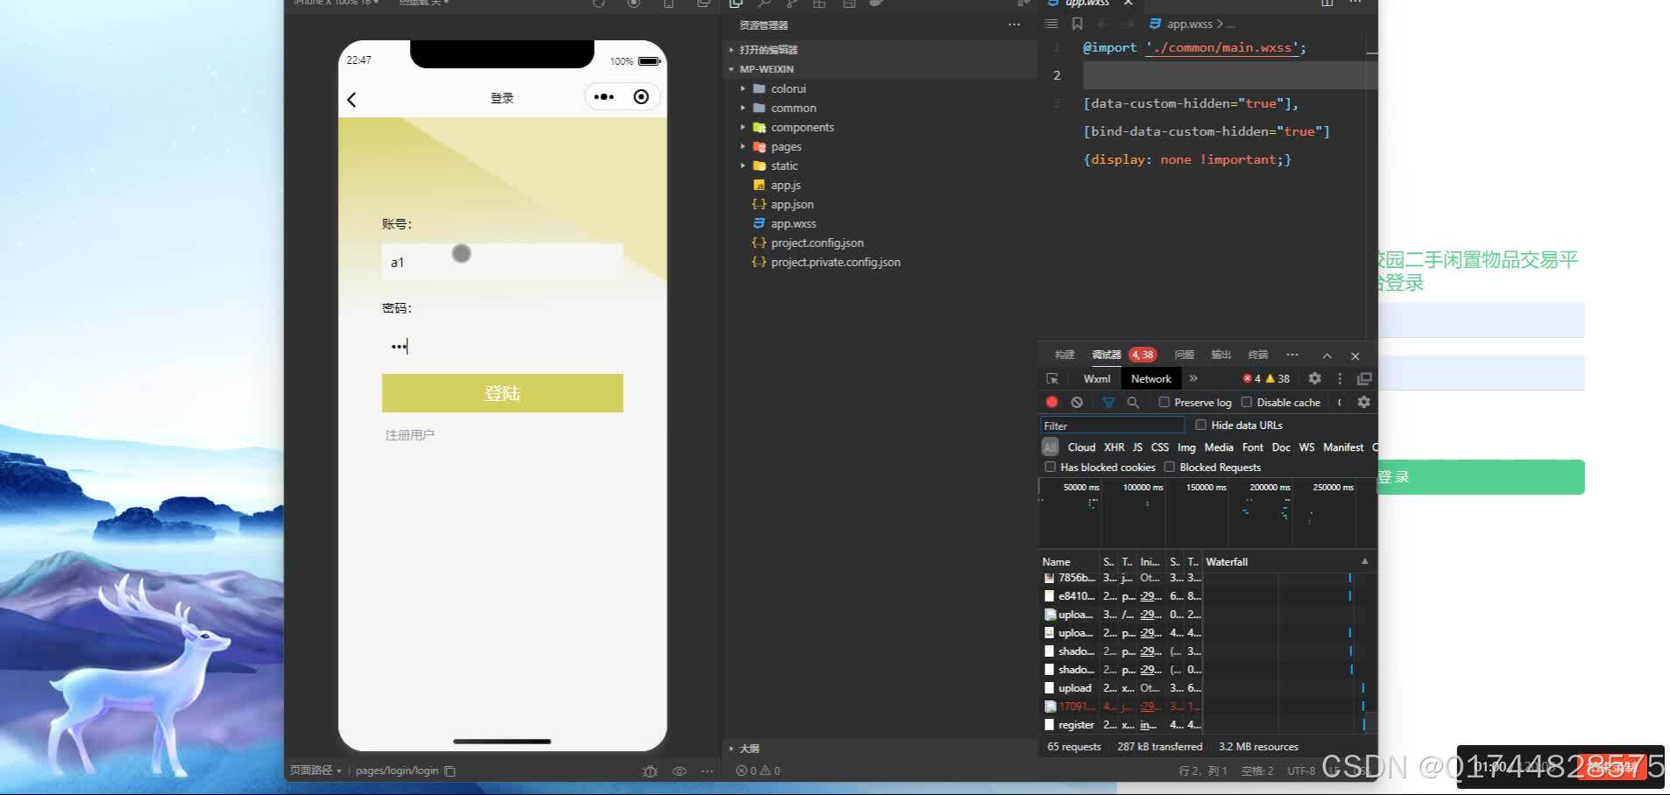
Task: Open more options dots in simulator bottom bar
Action: coord(707,770)
